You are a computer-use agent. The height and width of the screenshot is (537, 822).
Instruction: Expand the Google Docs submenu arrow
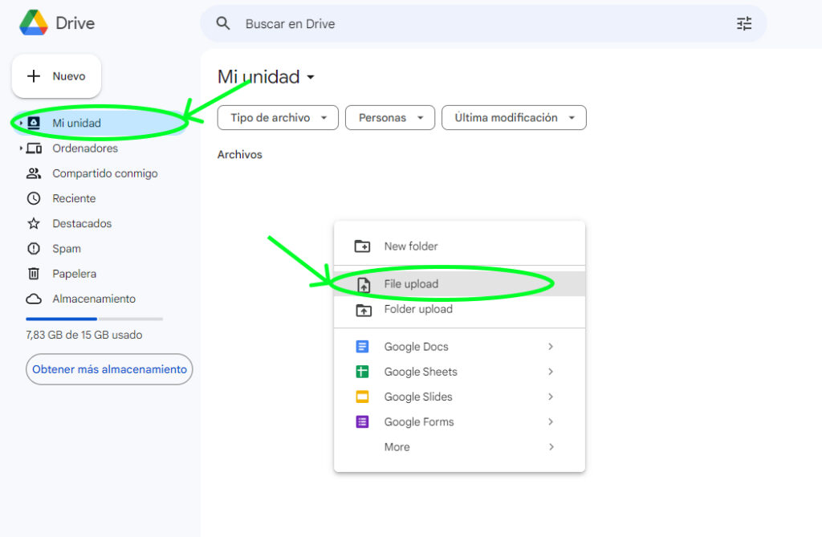click(551, 347)
